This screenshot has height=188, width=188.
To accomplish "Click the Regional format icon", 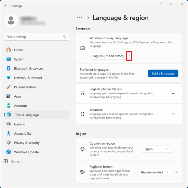I will tap(82, 172).
